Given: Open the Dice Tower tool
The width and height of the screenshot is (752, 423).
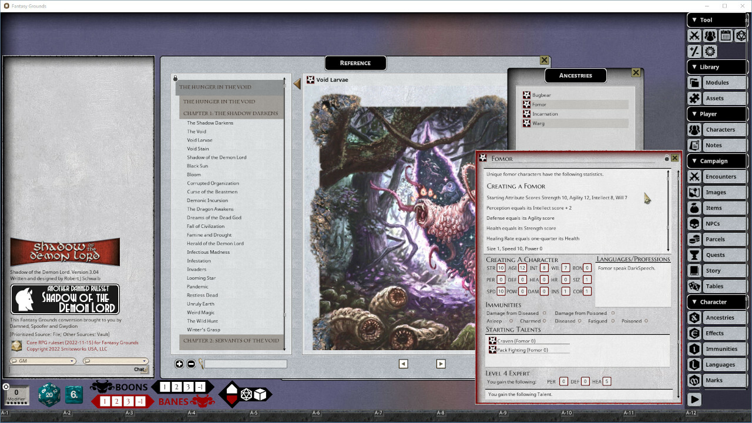Looking at the screenshot, I should 741,35.
